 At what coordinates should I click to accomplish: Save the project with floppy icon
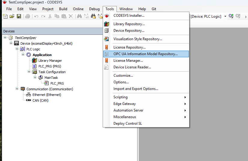(x=19, y=16)
